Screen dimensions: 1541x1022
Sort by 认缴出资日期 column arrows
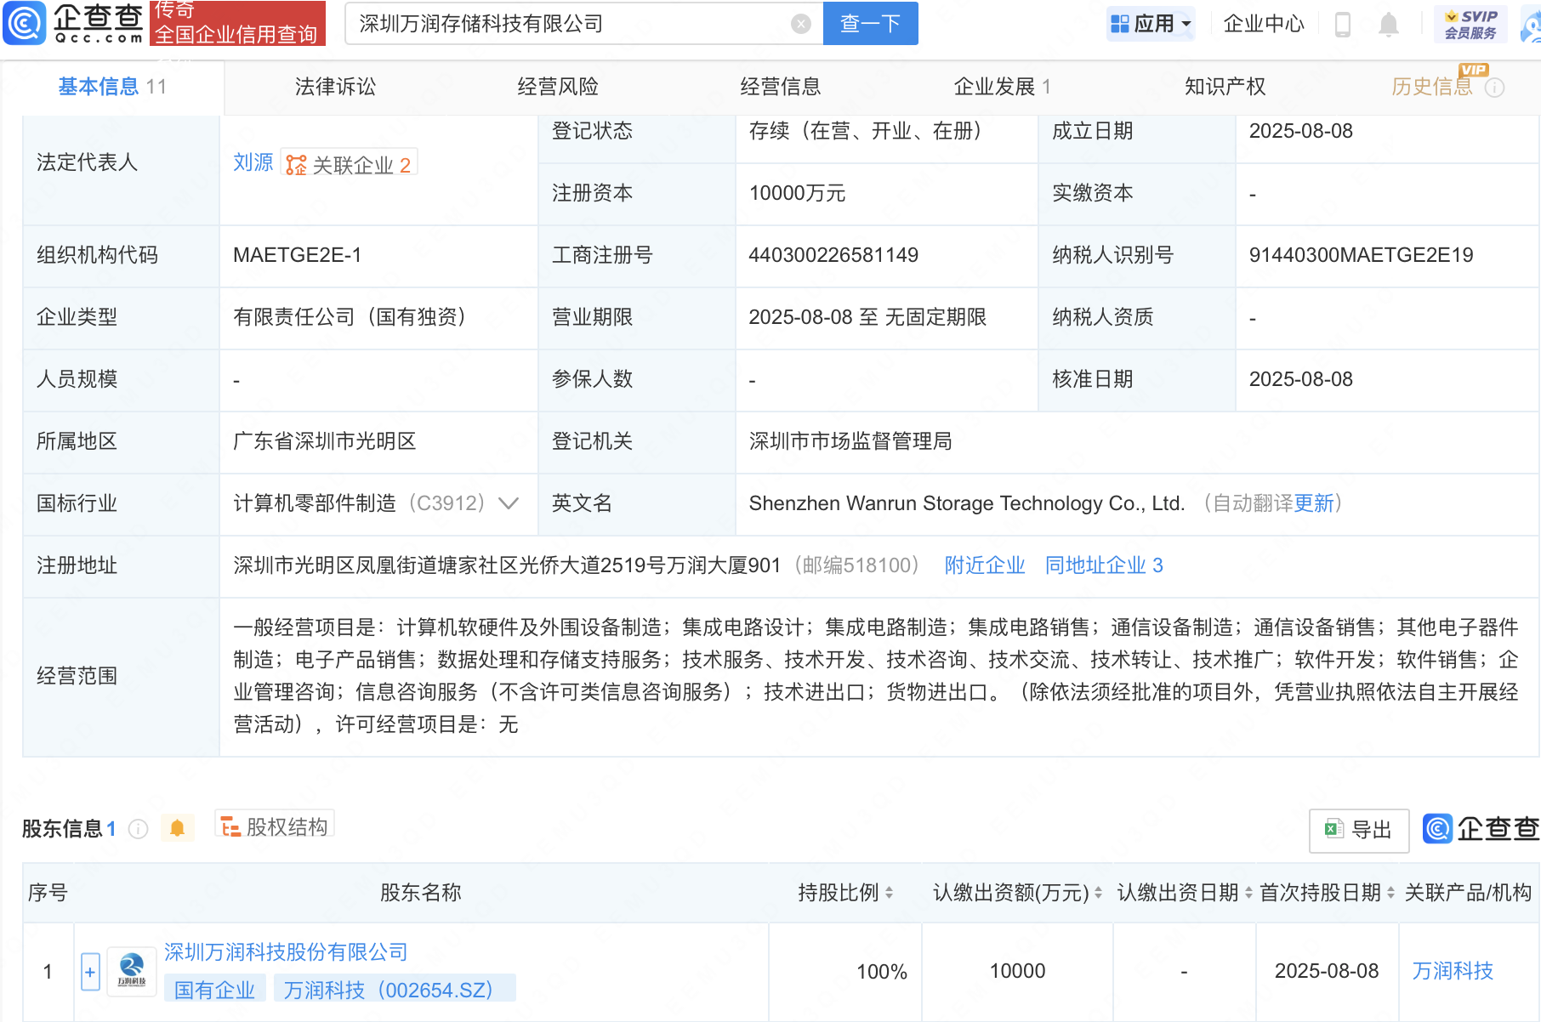[x=1248, y=893]
